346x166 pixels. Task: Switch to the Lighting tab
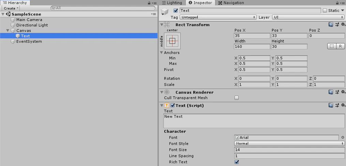point(172,3)
